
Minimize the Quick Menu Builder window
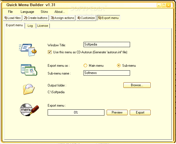(159, 5)
